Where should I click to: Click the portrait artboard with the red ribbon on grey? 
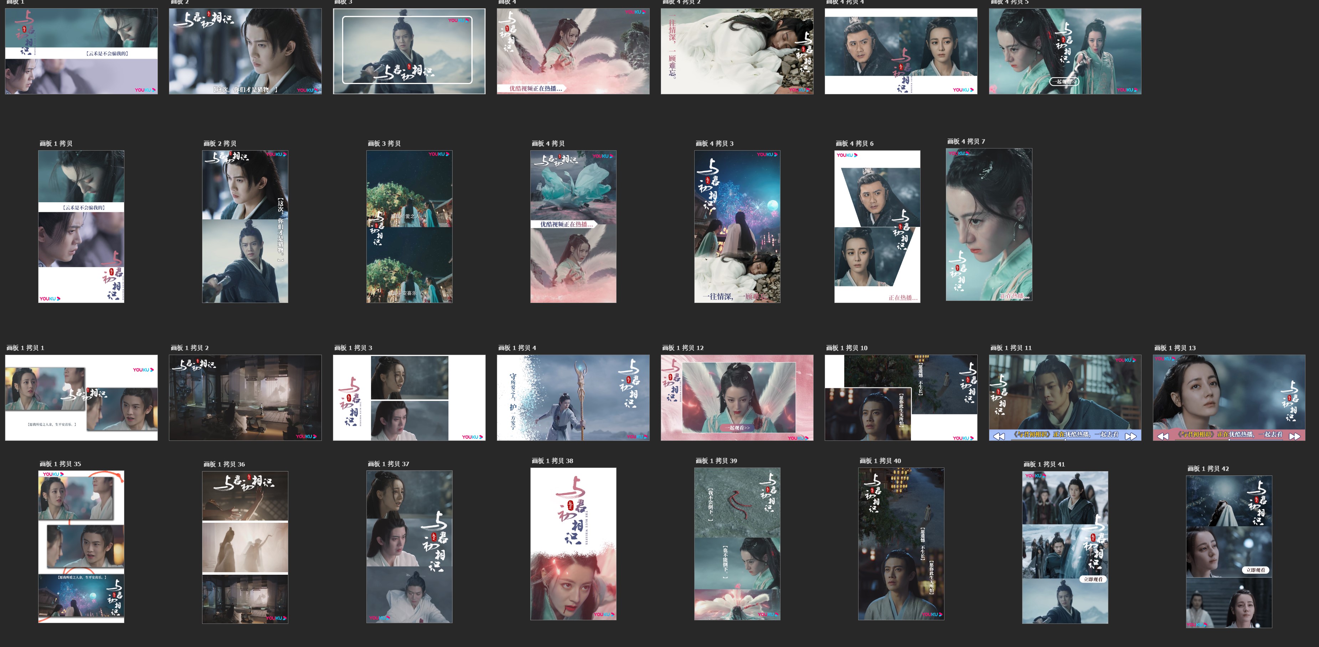coord(737,544)
